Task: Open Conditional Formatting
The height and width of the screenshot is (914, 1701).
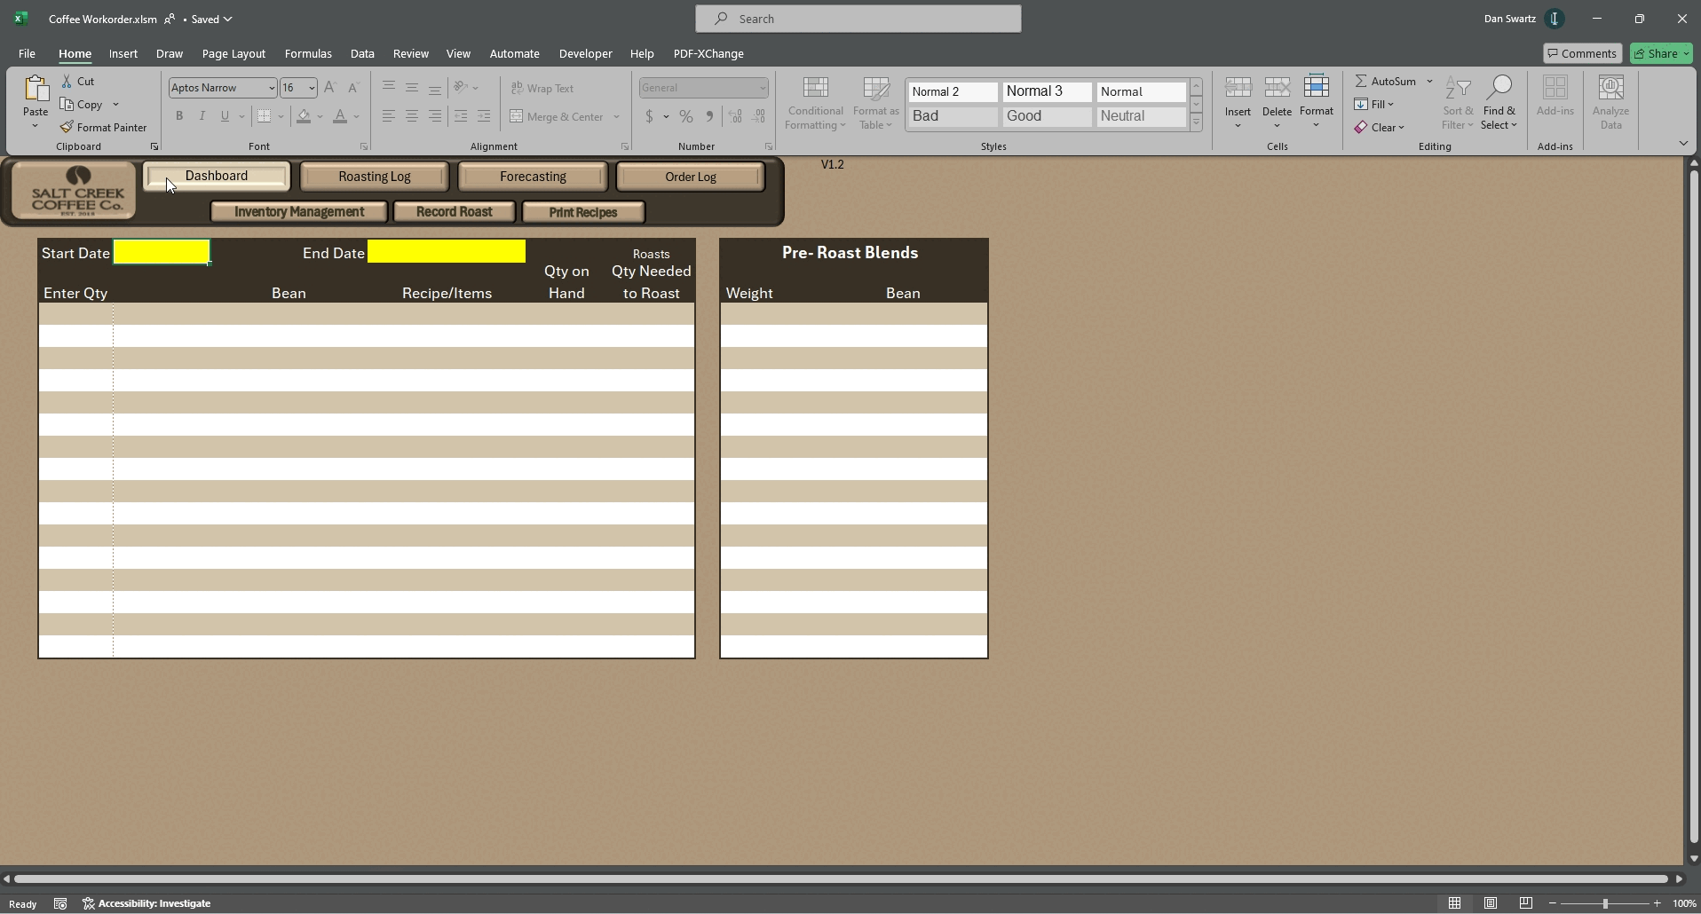Action: [x=815, y=103]
